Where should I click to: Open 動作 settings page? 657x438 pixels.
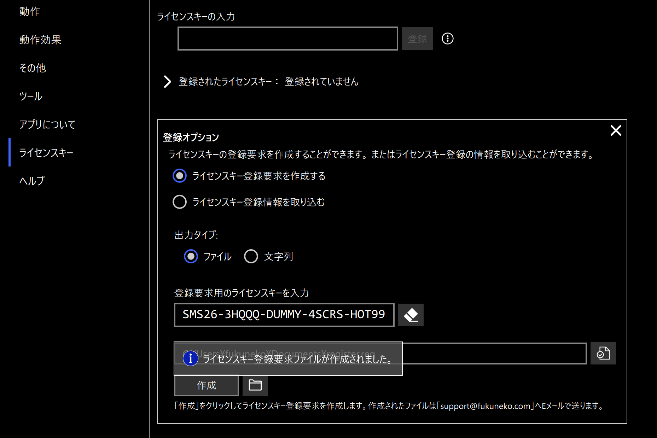coord(30,11)
